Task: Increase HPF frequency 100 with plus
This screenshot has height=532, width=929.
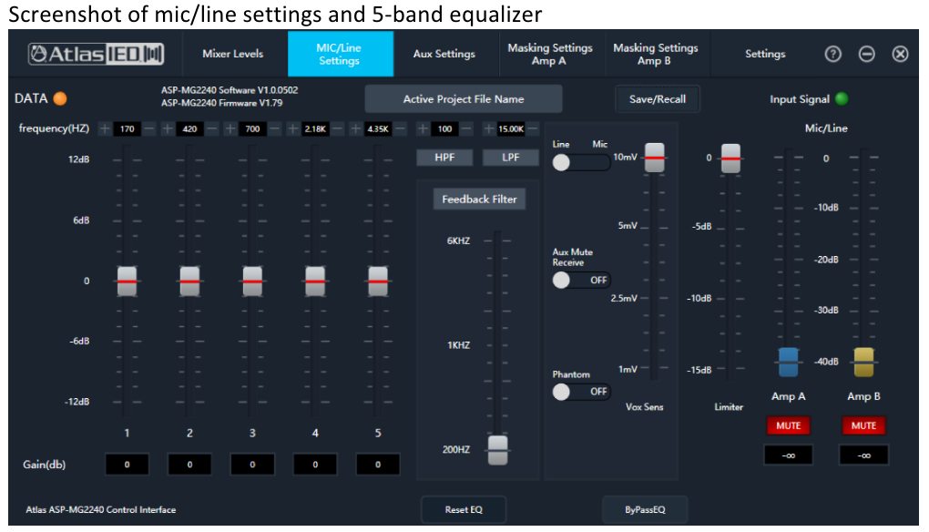Action: (423, 128)
